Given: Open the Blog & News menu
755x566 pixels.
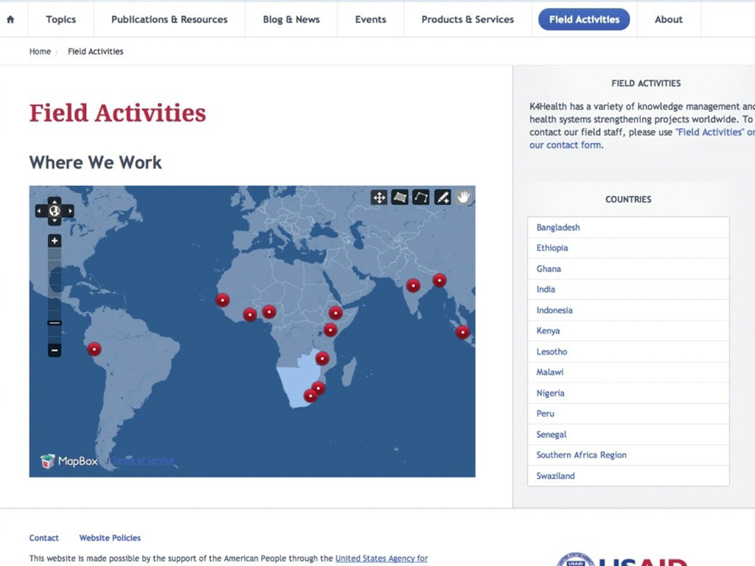Looking at the screenshot, I should [291, 19].
